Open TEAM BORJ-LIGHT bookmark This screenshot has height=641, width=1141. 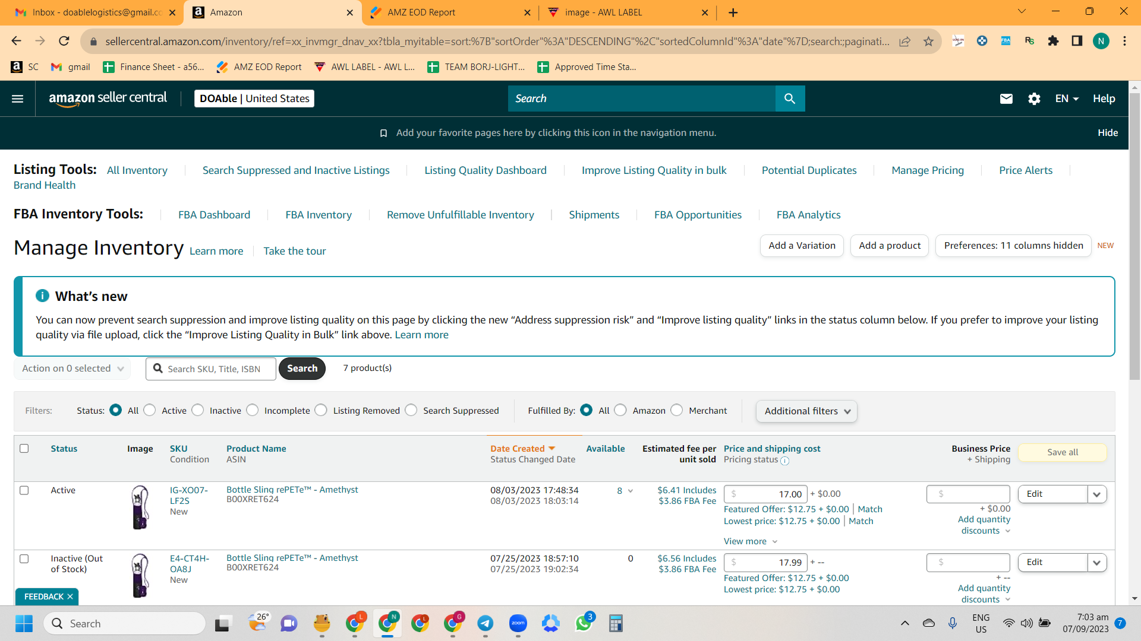[x=476, y=67]
